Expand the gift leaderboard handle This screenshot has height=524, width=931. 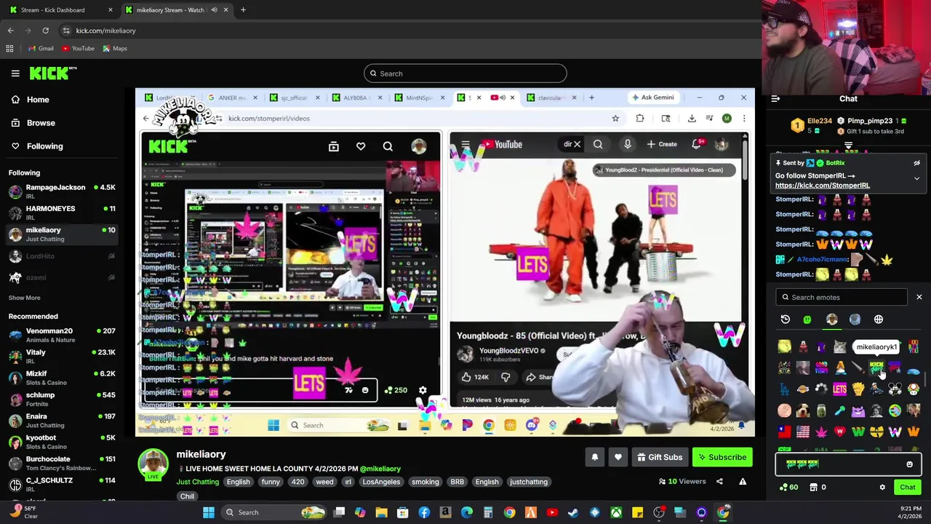(848, 146)
